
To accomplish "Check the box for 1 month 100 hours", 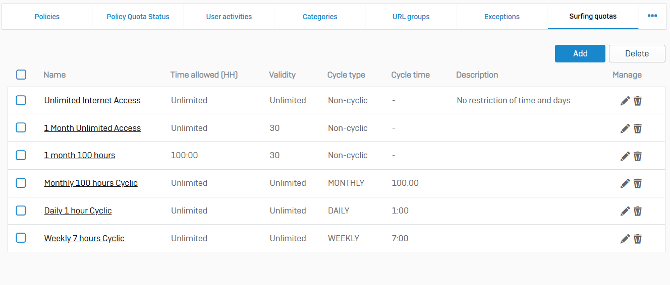I will coord(21,155).
